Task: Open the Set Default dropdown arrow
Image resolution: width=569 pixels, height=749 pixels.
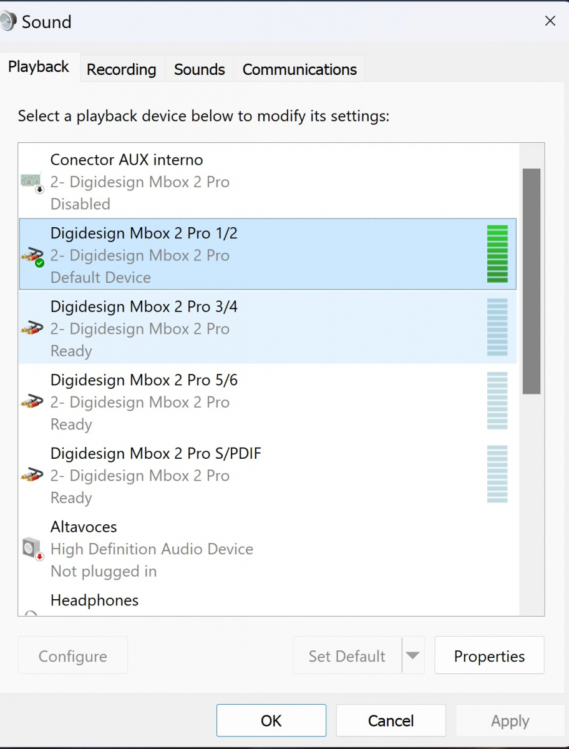Action: [x=413, y=655]
